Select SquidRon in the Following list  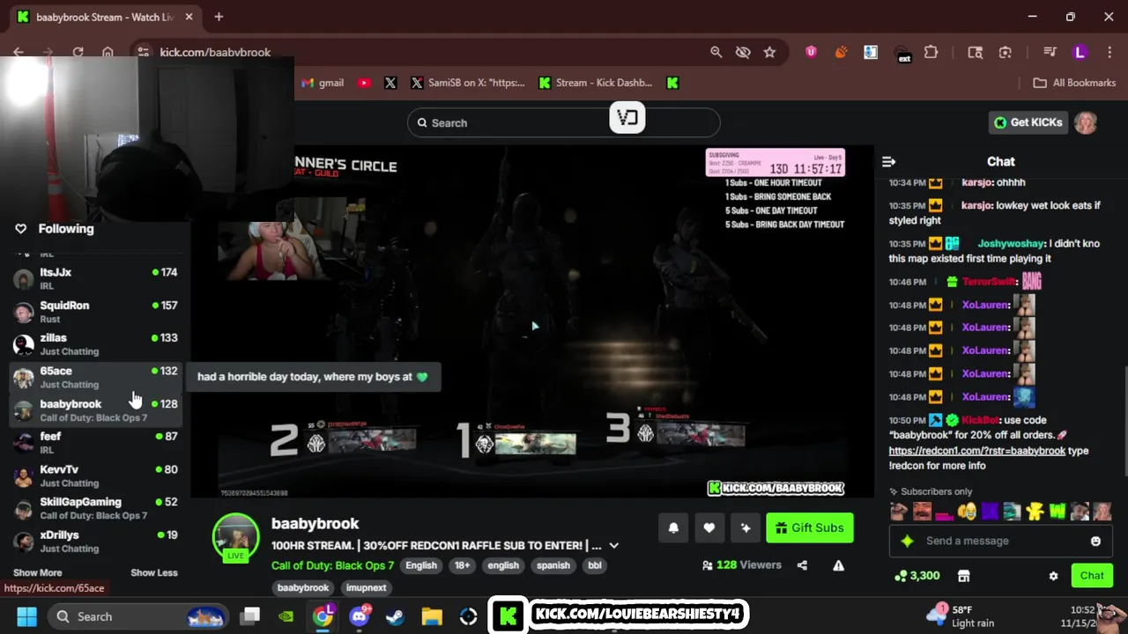[x=96, y=312]
